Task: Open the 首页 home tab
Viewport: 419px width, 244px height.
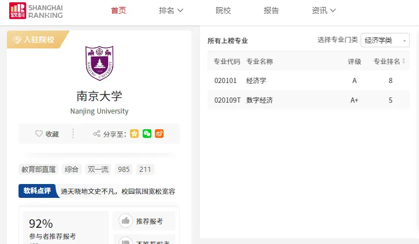Action: (118, 10)
